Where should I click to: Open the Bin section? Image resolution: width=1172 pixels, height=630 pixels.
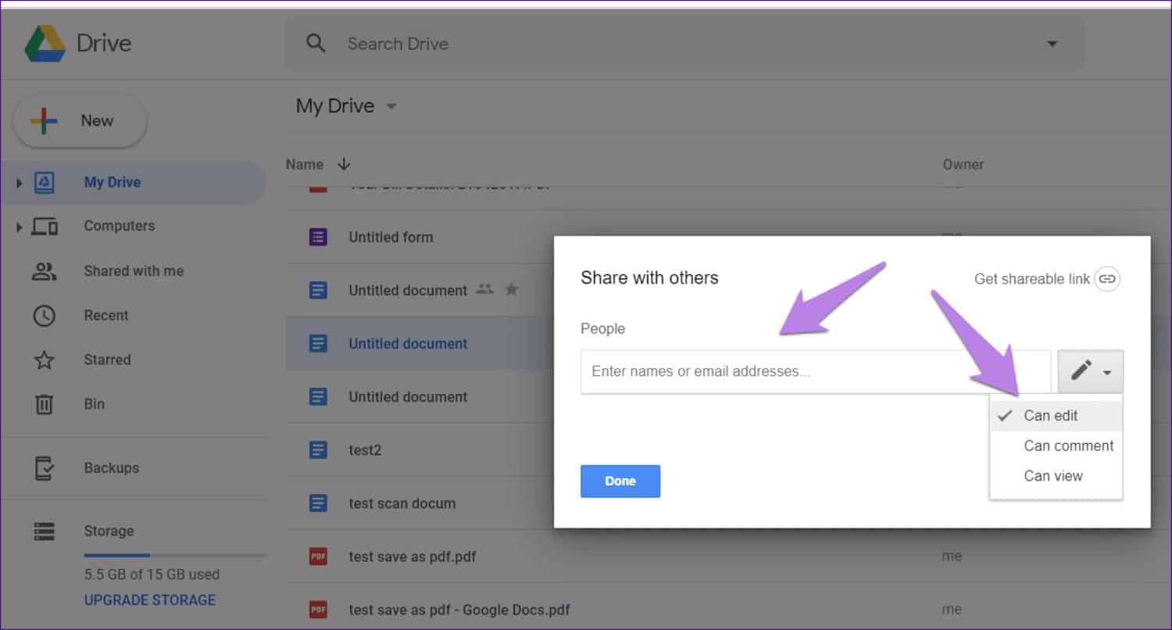[x=94, y=404]
